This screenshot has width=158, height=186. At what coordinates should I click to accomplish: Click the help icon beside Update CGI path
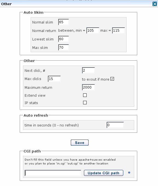[129, 172]
